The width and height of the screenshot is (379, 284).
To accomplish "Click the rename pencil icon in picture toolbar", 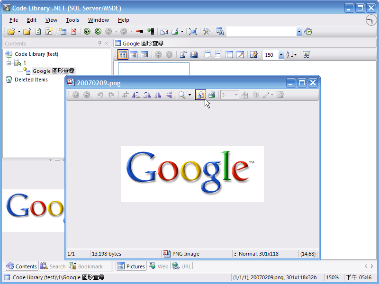I will click(240, 55).
